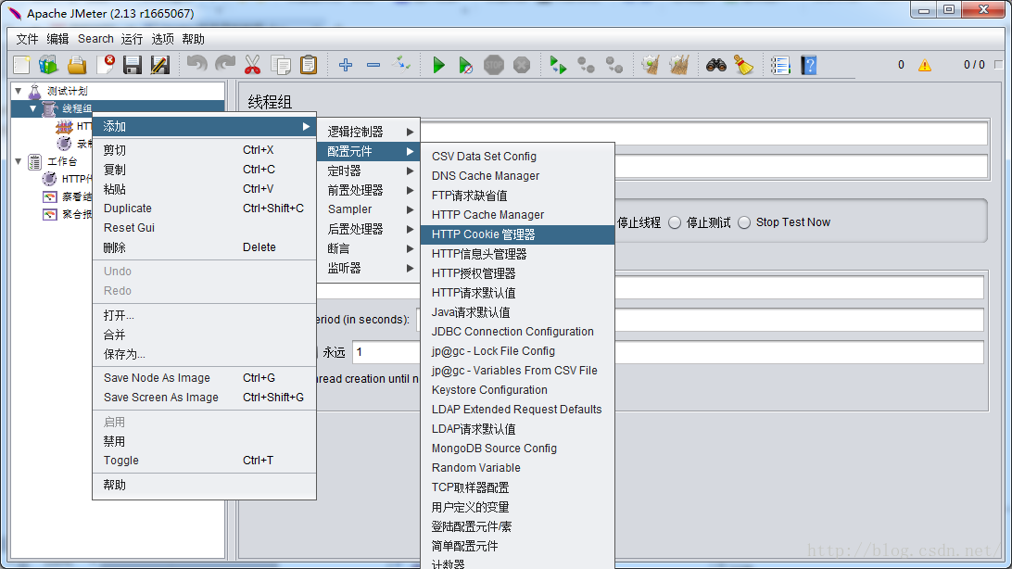
Task: Click Duplicate in context menu
Action: tap(204, 209)
